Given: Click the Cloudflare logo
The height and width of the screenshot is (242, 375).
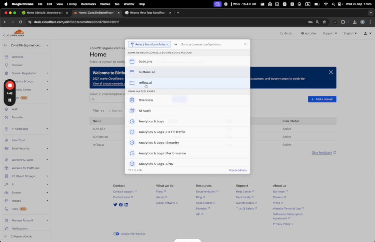Looking at the screenshot, I should tap(14, 33).
